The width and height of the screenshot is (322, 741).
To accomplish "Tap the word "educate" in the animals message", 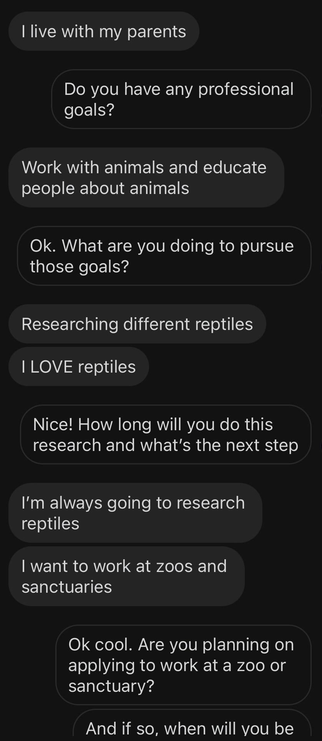I will click(234, 167).
